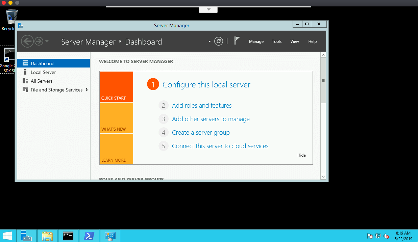Open the muted volume icon in system tray
Image resolution: width=418 pixels, height=242 pixels.
click(x=386, y=236)
